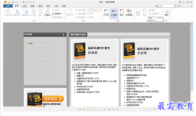
Task: Switch to the View tab (视图)
Action: (x=32, y=6)
